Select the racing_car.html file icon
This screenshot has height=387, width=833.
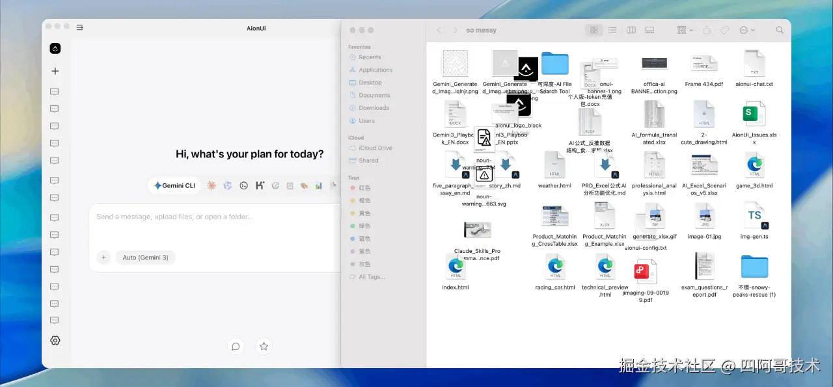click(x=554, y=267)
